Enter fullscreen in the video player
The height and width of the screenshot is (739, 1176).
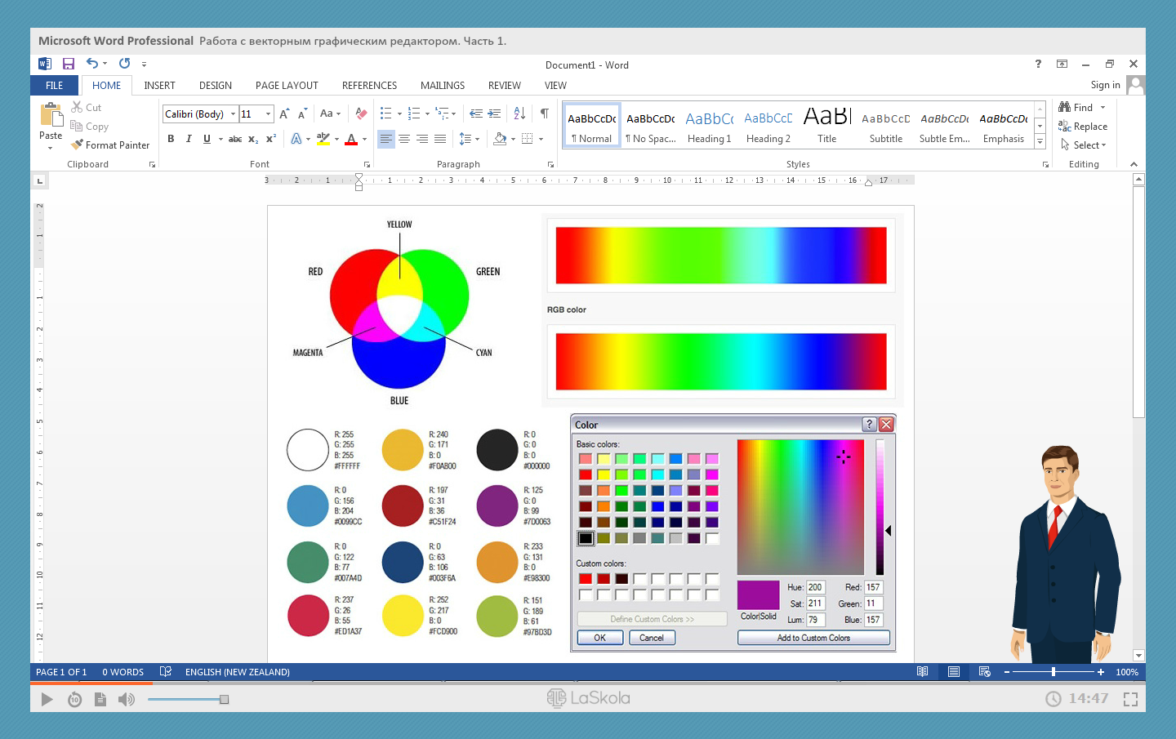1130,699
